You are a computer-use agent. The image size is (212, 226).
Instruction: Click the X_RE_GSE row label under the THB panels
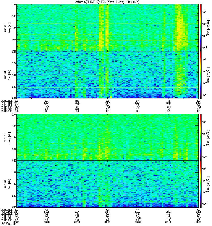pyautogui.click(x=7, y=101)
